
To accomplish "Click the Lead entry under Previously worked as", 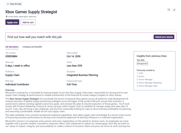I will pyautogui.click(x=140, y=73).
